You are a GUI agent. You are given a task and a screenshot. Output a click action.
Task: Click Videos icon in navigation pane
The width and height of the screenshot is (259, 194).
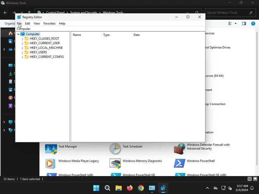pyautogui.click(x=11, y=106)
